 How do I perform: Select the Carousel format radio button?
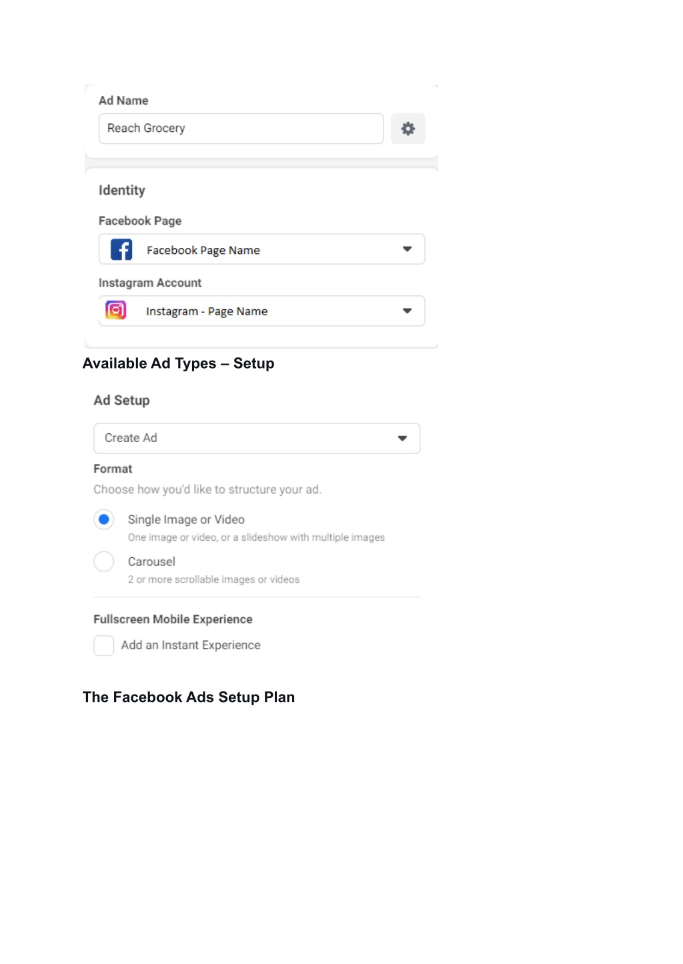pos(104,561)
